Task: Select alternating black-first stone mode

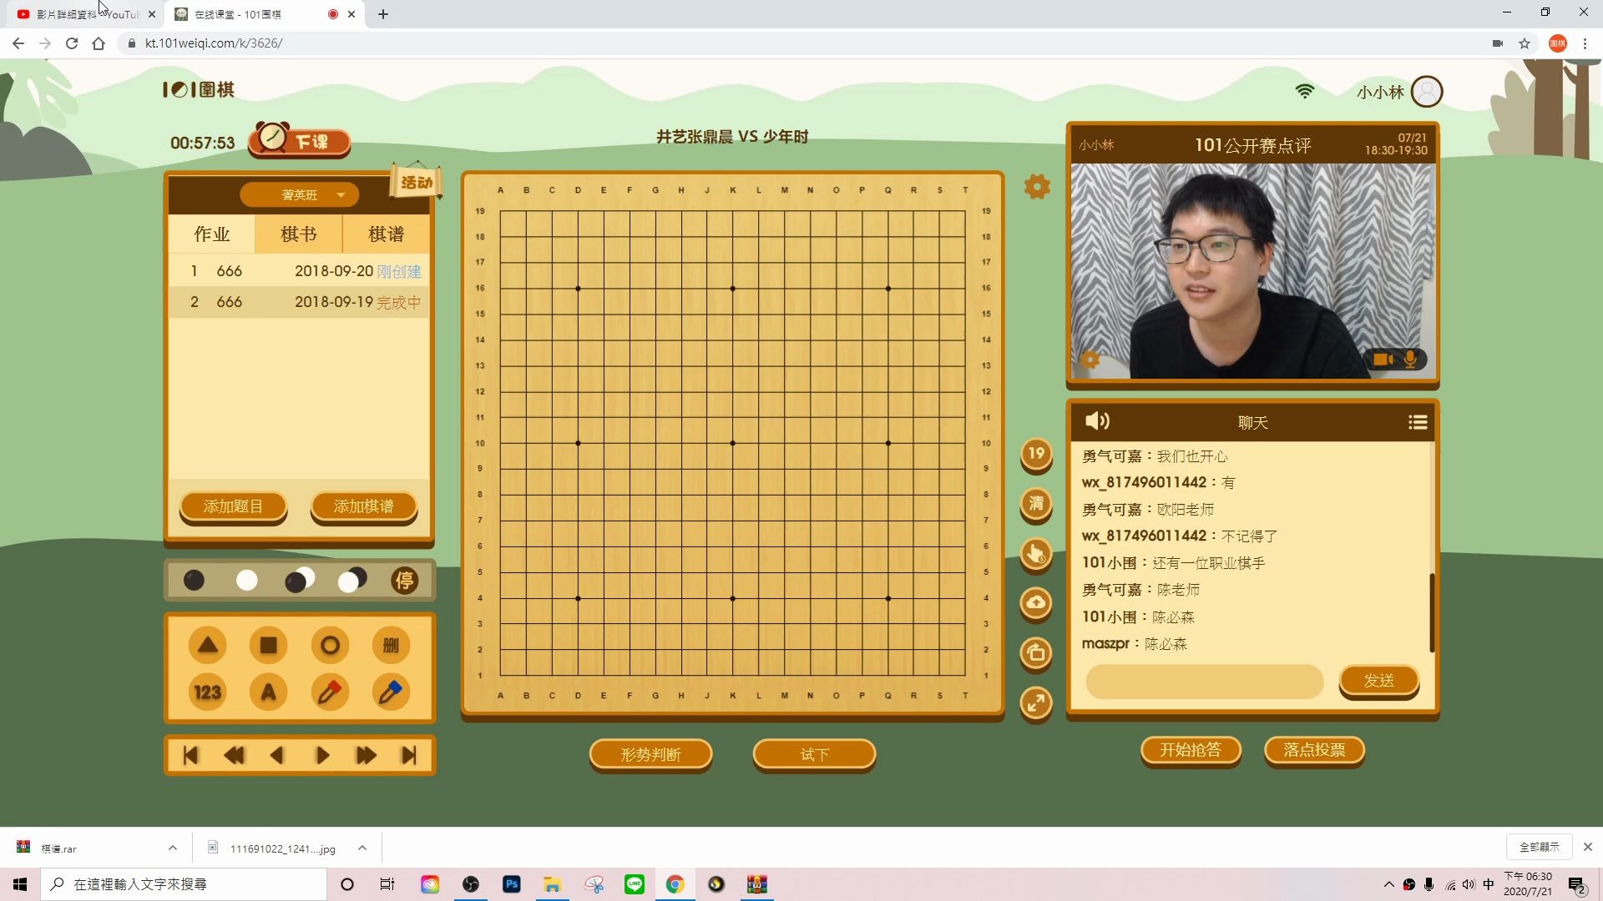Action: [300, 580]
